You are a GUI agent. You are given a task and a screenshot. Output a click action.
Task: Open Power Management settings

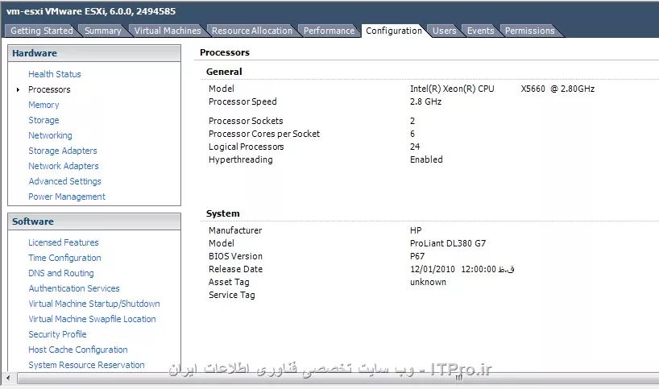(67, 197)
